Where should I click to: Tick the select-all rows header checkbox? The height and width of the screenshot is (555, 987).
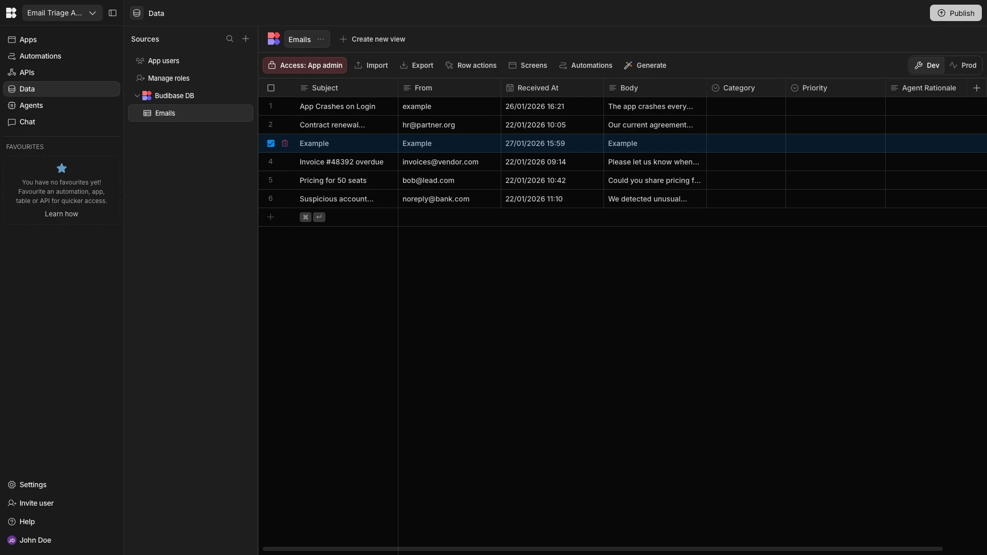pyautogui.click(x=271, y=88)
